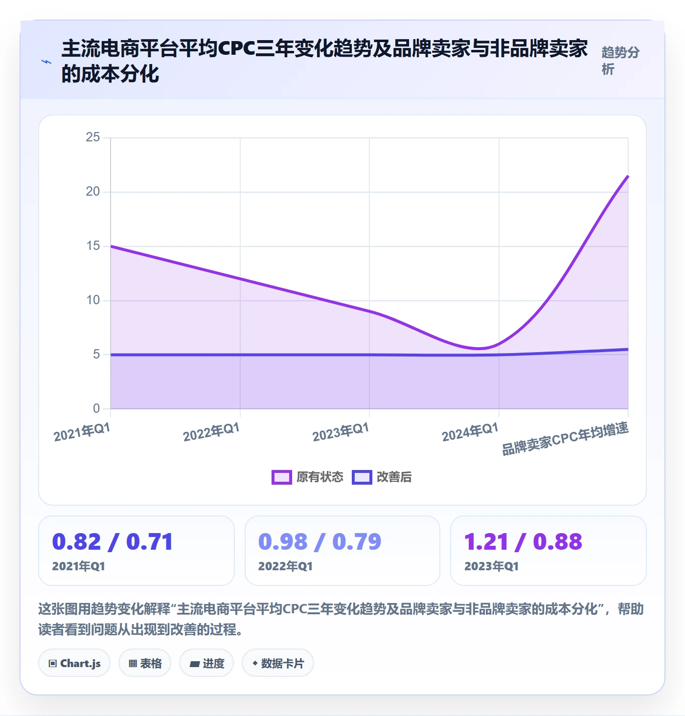The image size is (685, 716).
Task: Select the 数据卡片 tag chip
Action: (x=278, y=663)
